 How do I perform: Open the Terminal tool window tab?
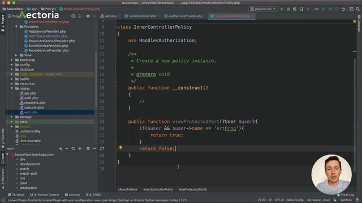tap(16, 195)
